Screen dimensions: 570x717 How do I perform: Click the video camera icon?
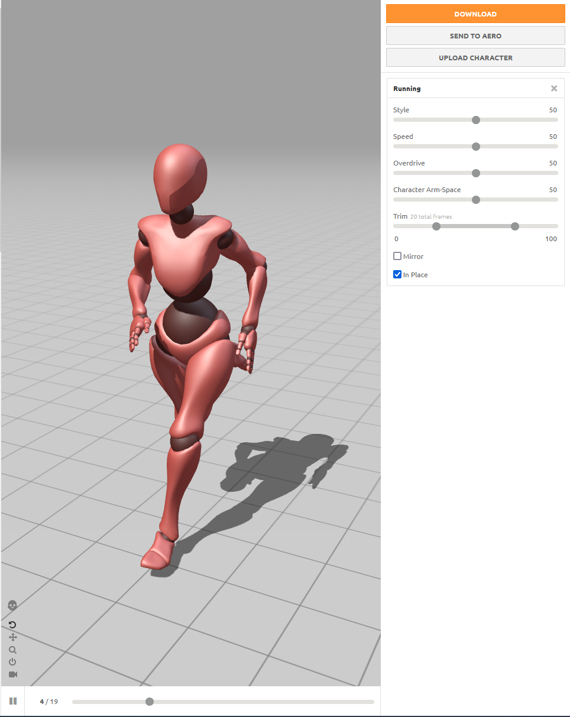[12, 674]
